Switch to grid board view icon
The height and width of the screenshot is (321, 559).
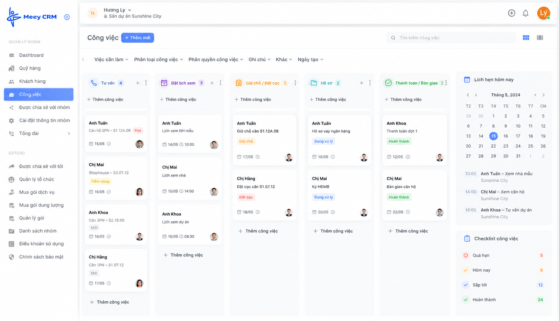[x=526, y=38]
